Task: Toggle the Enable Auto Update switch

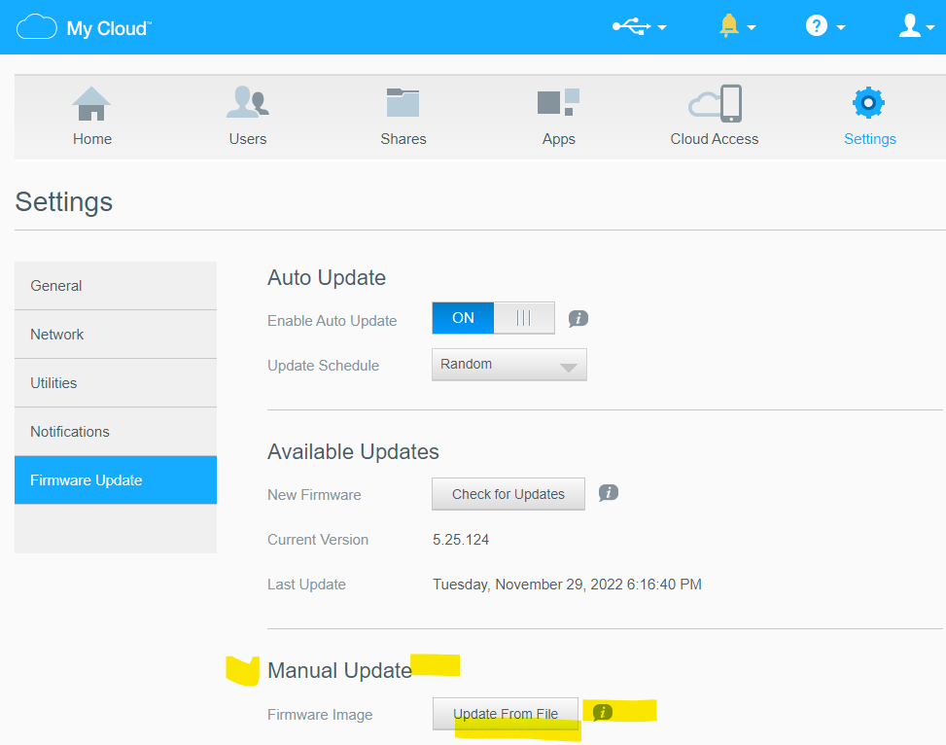Action: [494, 318]
